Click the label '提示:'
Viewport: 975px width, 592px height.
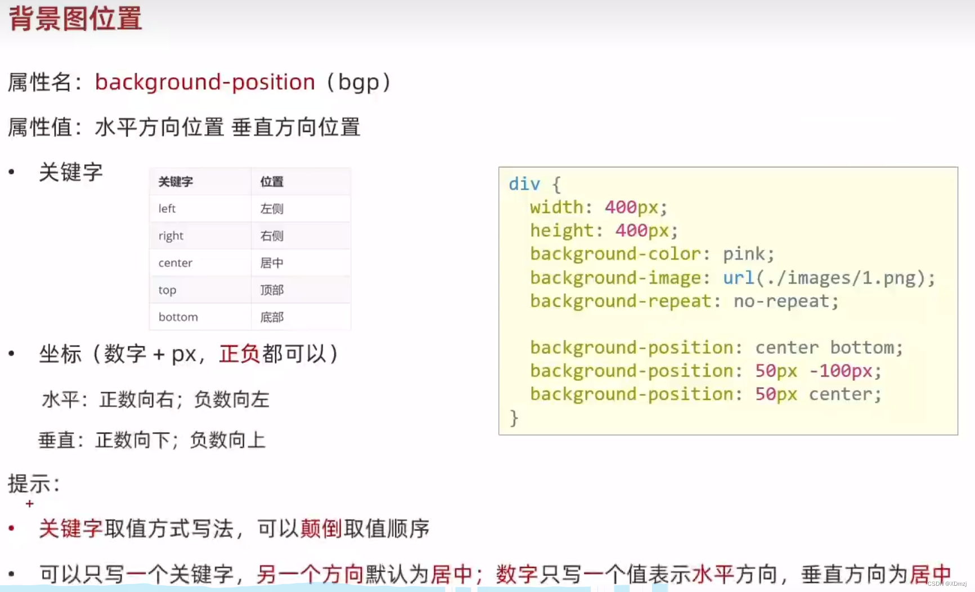pyautogui.click(x=34, y=484)
